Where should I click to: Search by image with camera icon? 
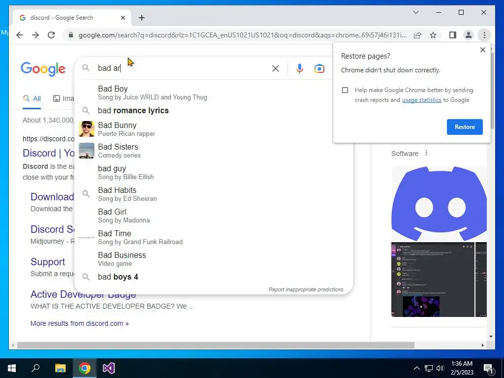tap(319, 68)
